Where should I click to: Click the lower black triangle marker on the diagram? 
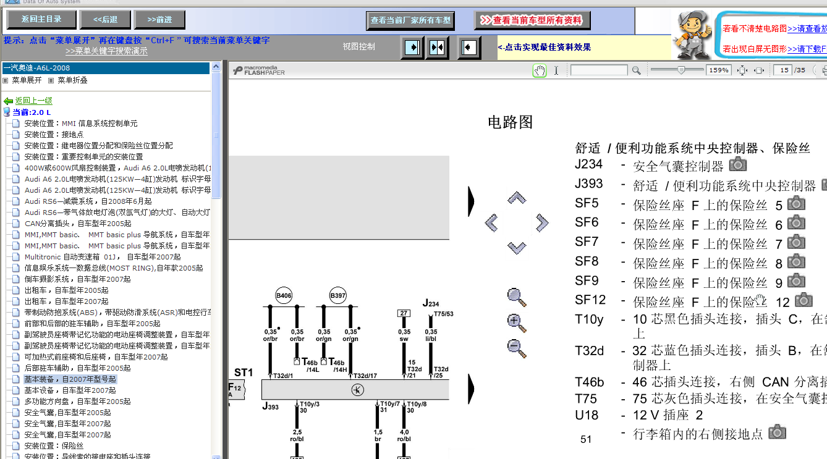[x=471, y=389]
